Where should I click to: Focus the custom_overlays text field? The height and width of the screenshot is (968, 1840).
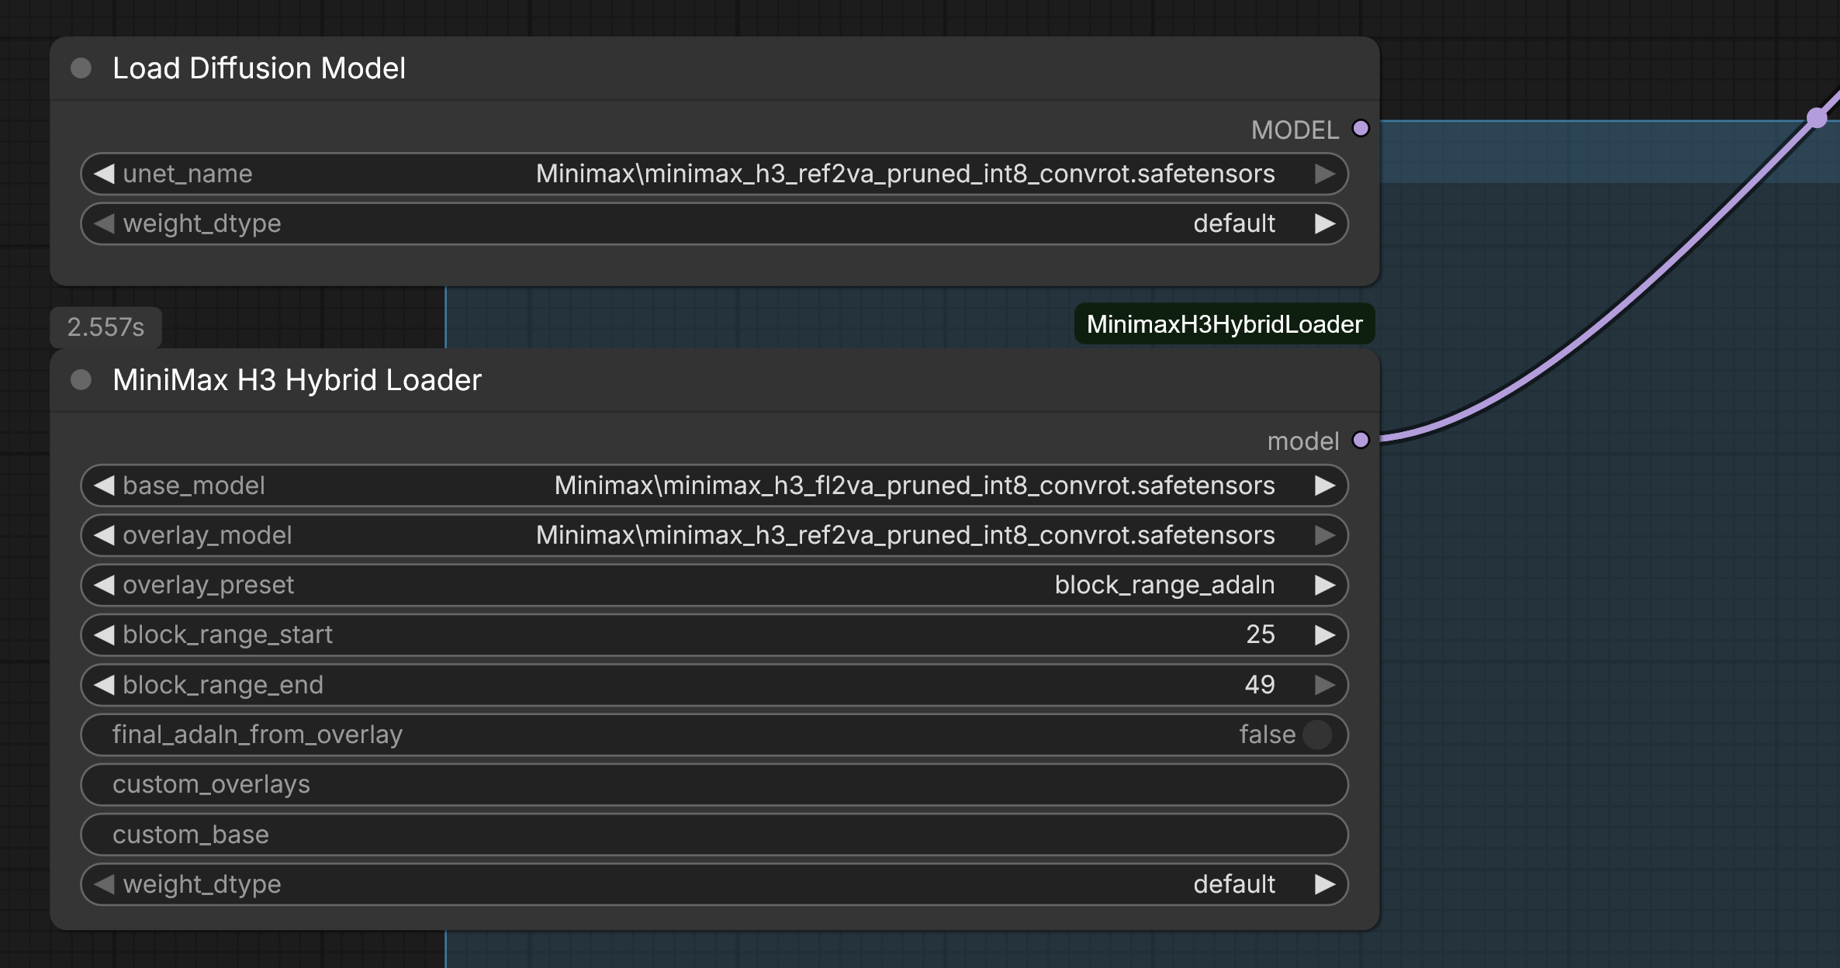(x=714, y=784)
